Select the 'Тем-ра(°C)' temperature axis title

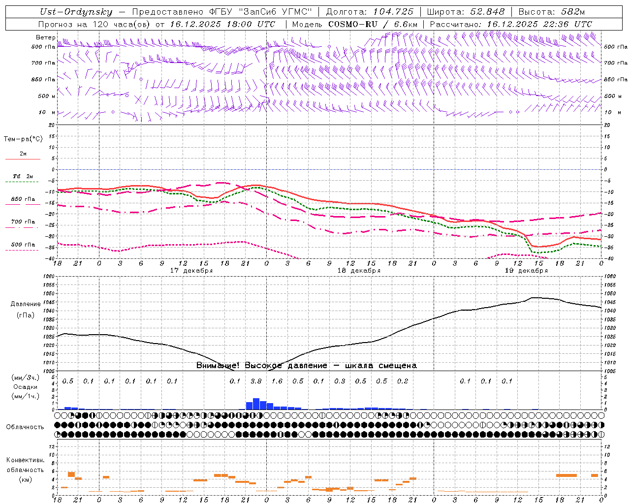click(x=23, y=139)
